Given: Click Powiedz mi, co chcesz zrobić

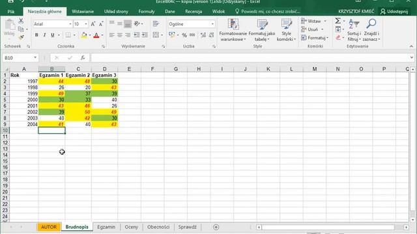Looking at the screenshot, I should (270, 12).
